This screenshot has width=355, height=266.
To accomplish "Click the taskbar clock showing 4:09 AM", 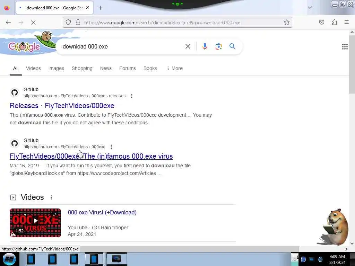I will [x=337, y=259].
